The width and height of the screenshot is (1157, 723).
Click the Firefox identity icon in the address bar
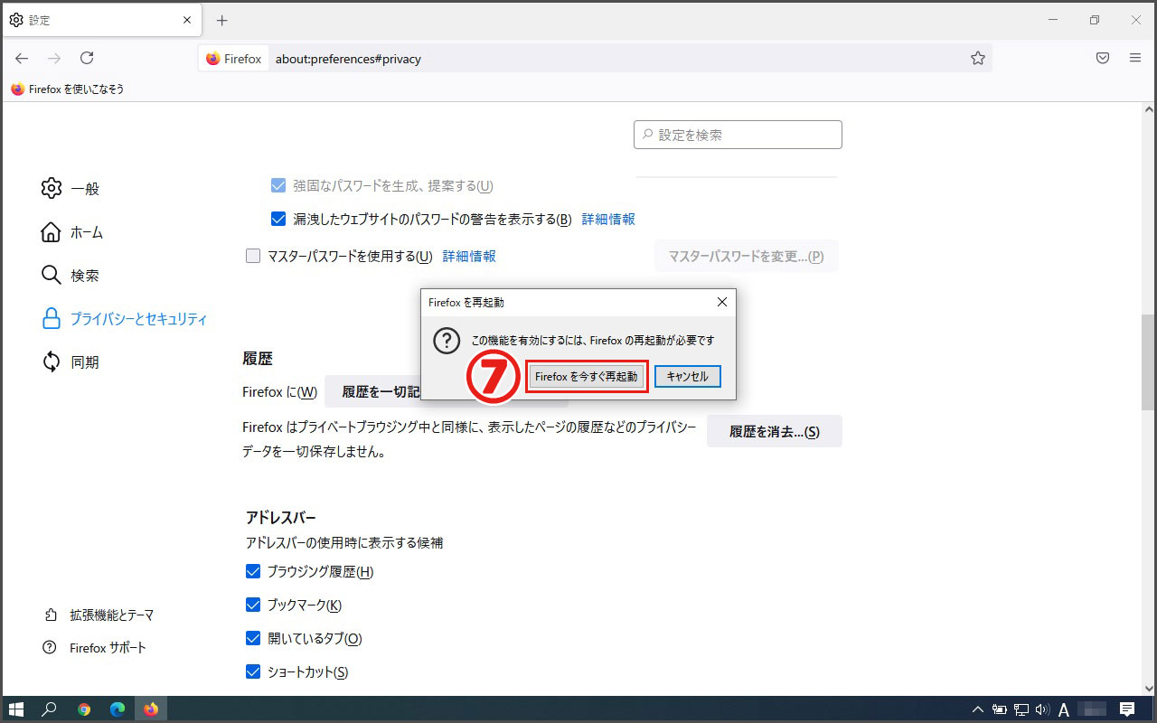[233, 59]
